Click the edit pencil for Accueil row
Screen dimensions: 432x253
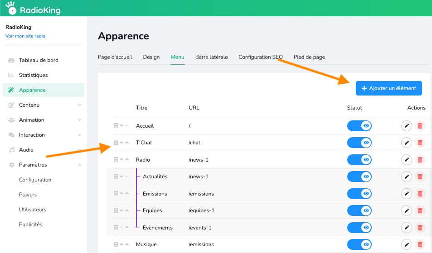point(407,126)
